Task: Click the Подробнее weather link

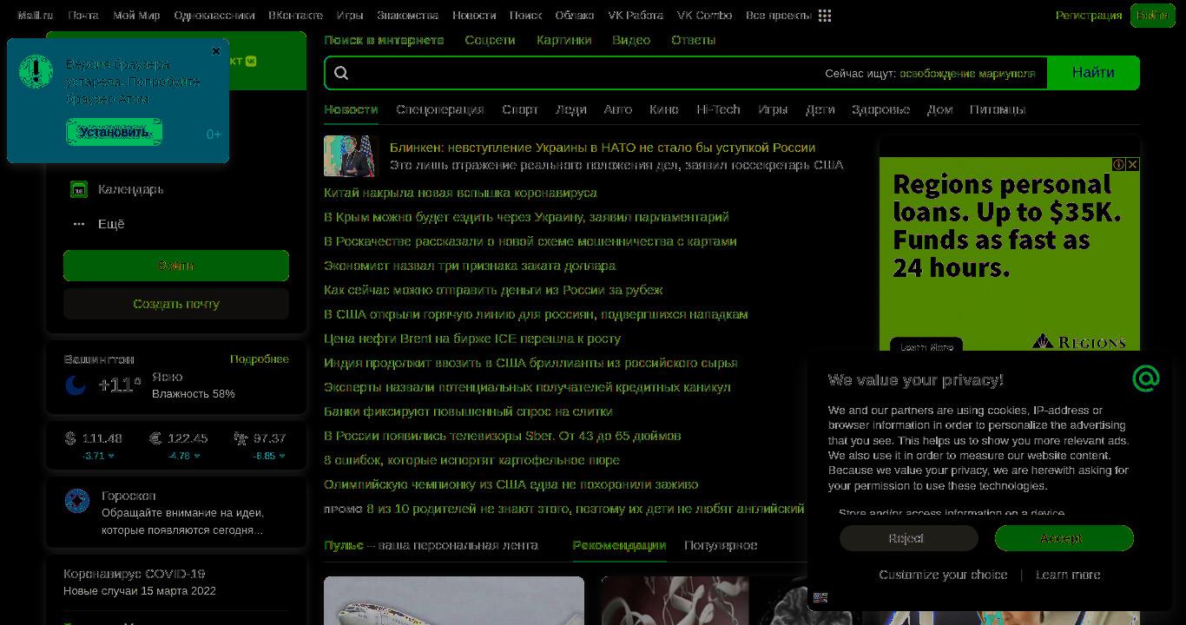Action: [259, 359]
